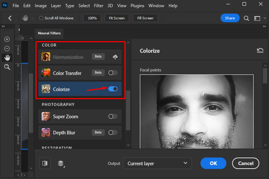Click the Depth Blur filter thumbnail
Image resolution: width=269 pixels, height=179 pixels.
click(x=46, y=132)
